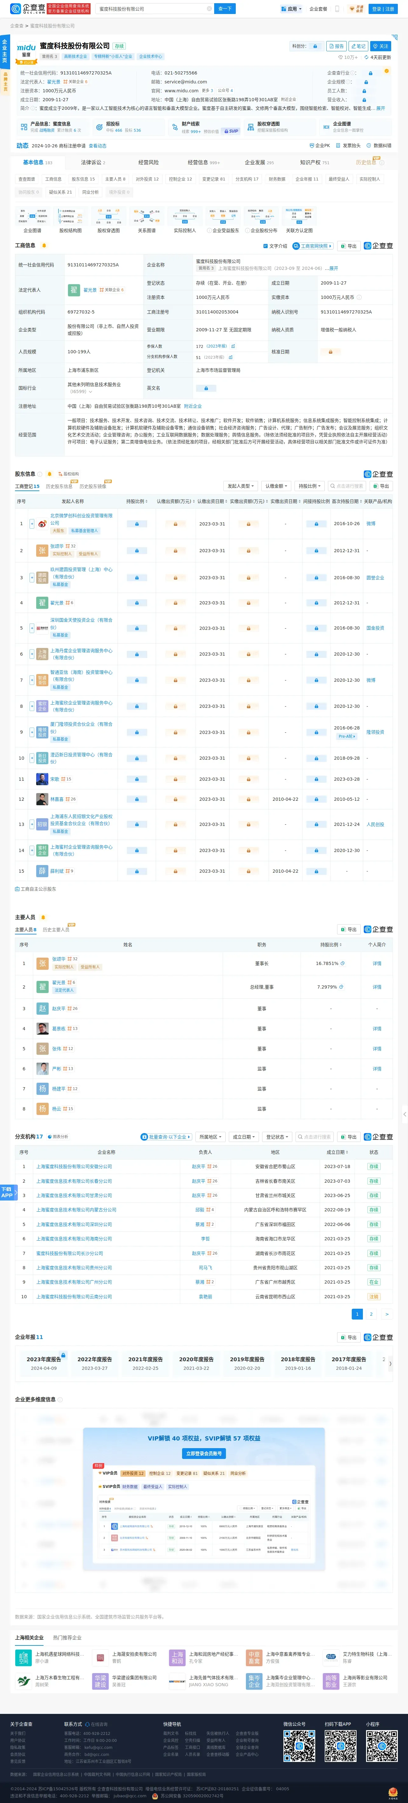Open the 企业图谱 graph icon

(x=32, y=215)
